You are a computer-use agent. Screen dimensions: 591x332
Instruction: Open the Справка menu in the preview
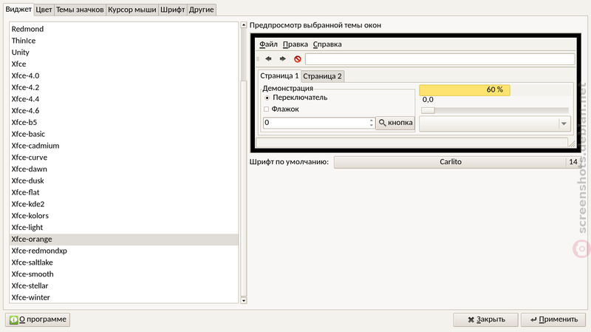tap(327, 44)
